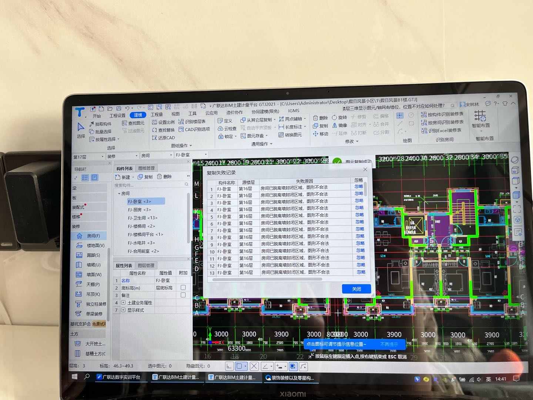Image resolution: width=533 pixels, height=400 pixels.
Task: Toggle the 备注 附加 checkbox
Action: click(183, 295)
